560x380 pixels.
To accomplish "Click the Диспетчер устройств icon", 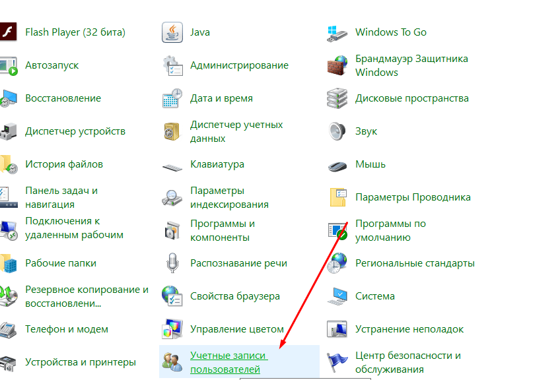I will coord(8,131).
